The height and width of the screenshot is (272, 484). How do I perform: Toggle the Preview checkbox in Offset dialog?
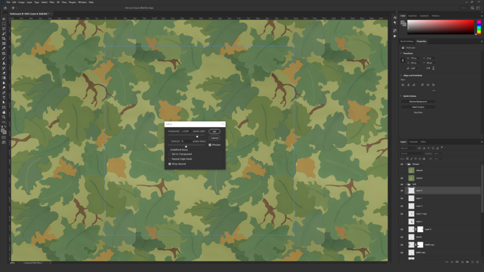[210, 145]
